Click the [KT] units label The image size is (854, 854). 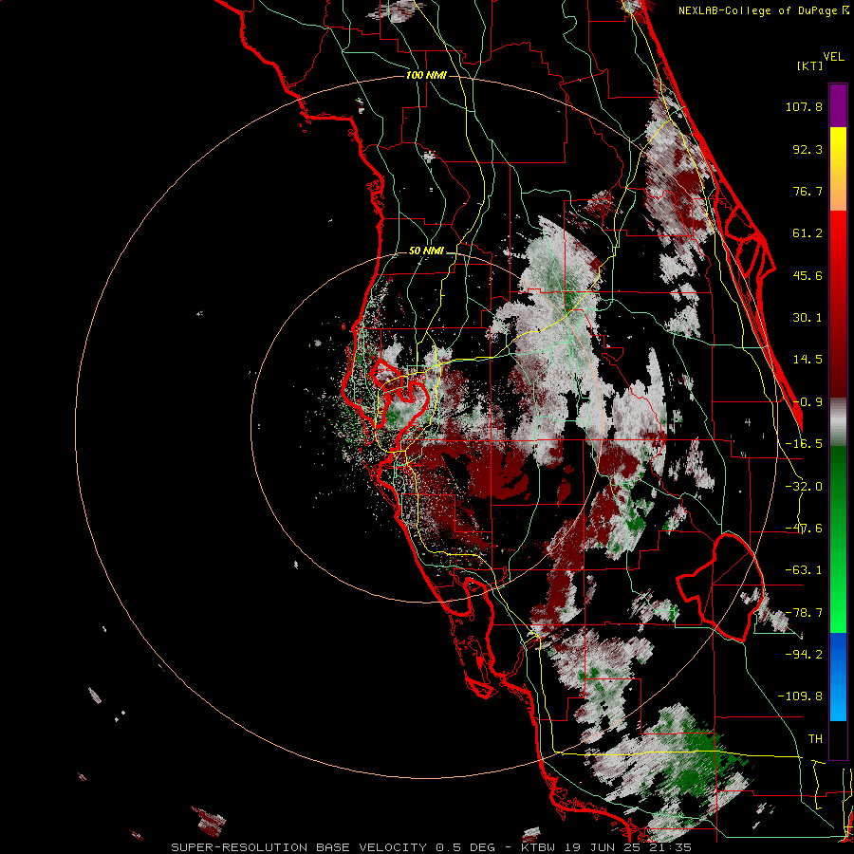tap(810, 65)
